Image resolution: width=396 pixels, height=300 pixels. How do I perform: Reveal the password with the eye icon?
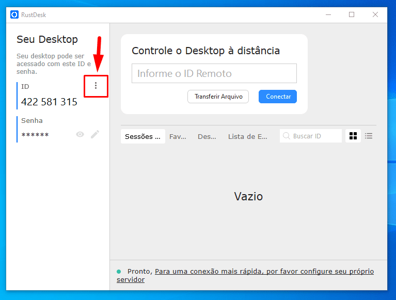coord(80,134)
